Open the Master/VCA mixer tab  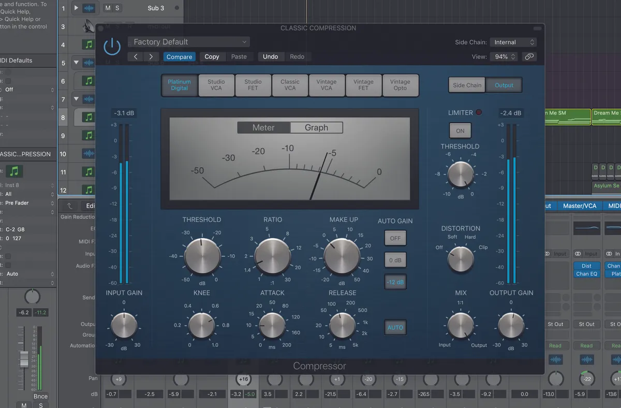580,206
